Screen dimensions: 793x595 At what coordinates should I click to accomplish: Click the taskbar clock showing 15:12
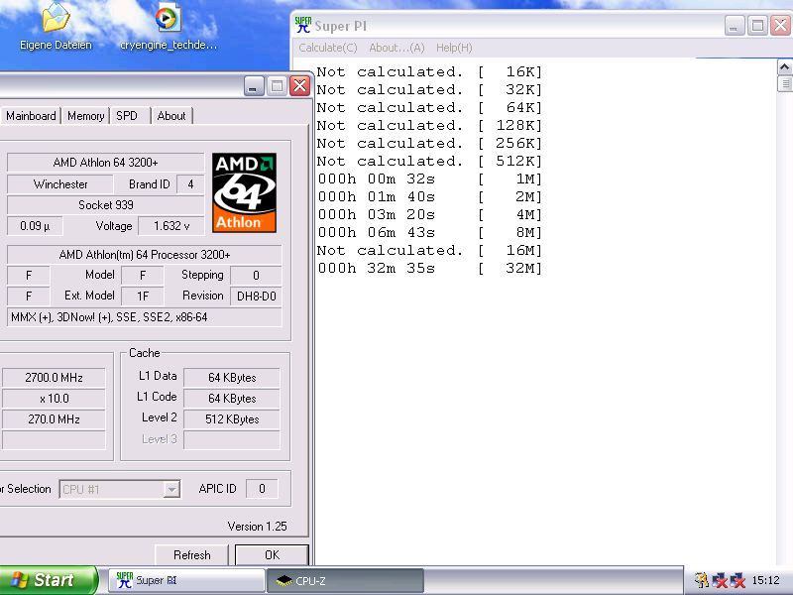point(765,580)
